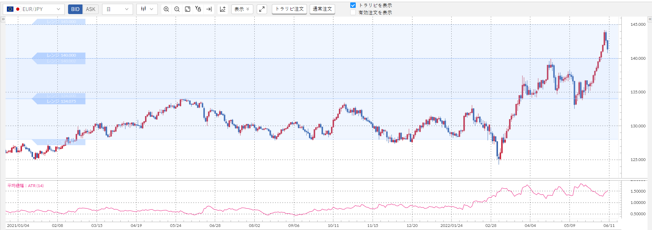Expand right side panel with « arrow
Screen dimensions: 652x230
coord(650,19)
